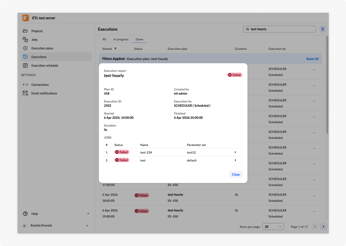Open Projects via its folder icon
This screenshot has width=346, height=246.
pos(25,31)
